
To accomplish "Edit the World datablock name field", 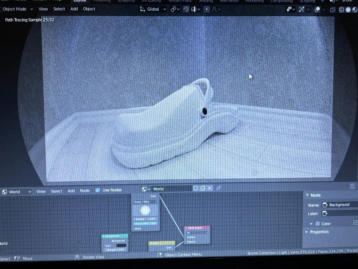I will pos(172,189).
